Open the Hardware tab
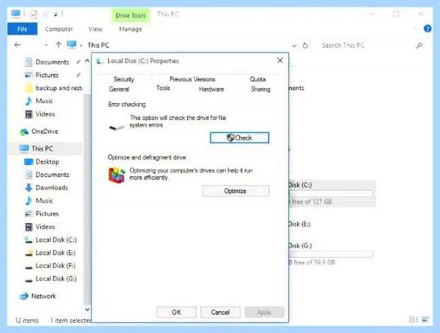 [211, 89]
